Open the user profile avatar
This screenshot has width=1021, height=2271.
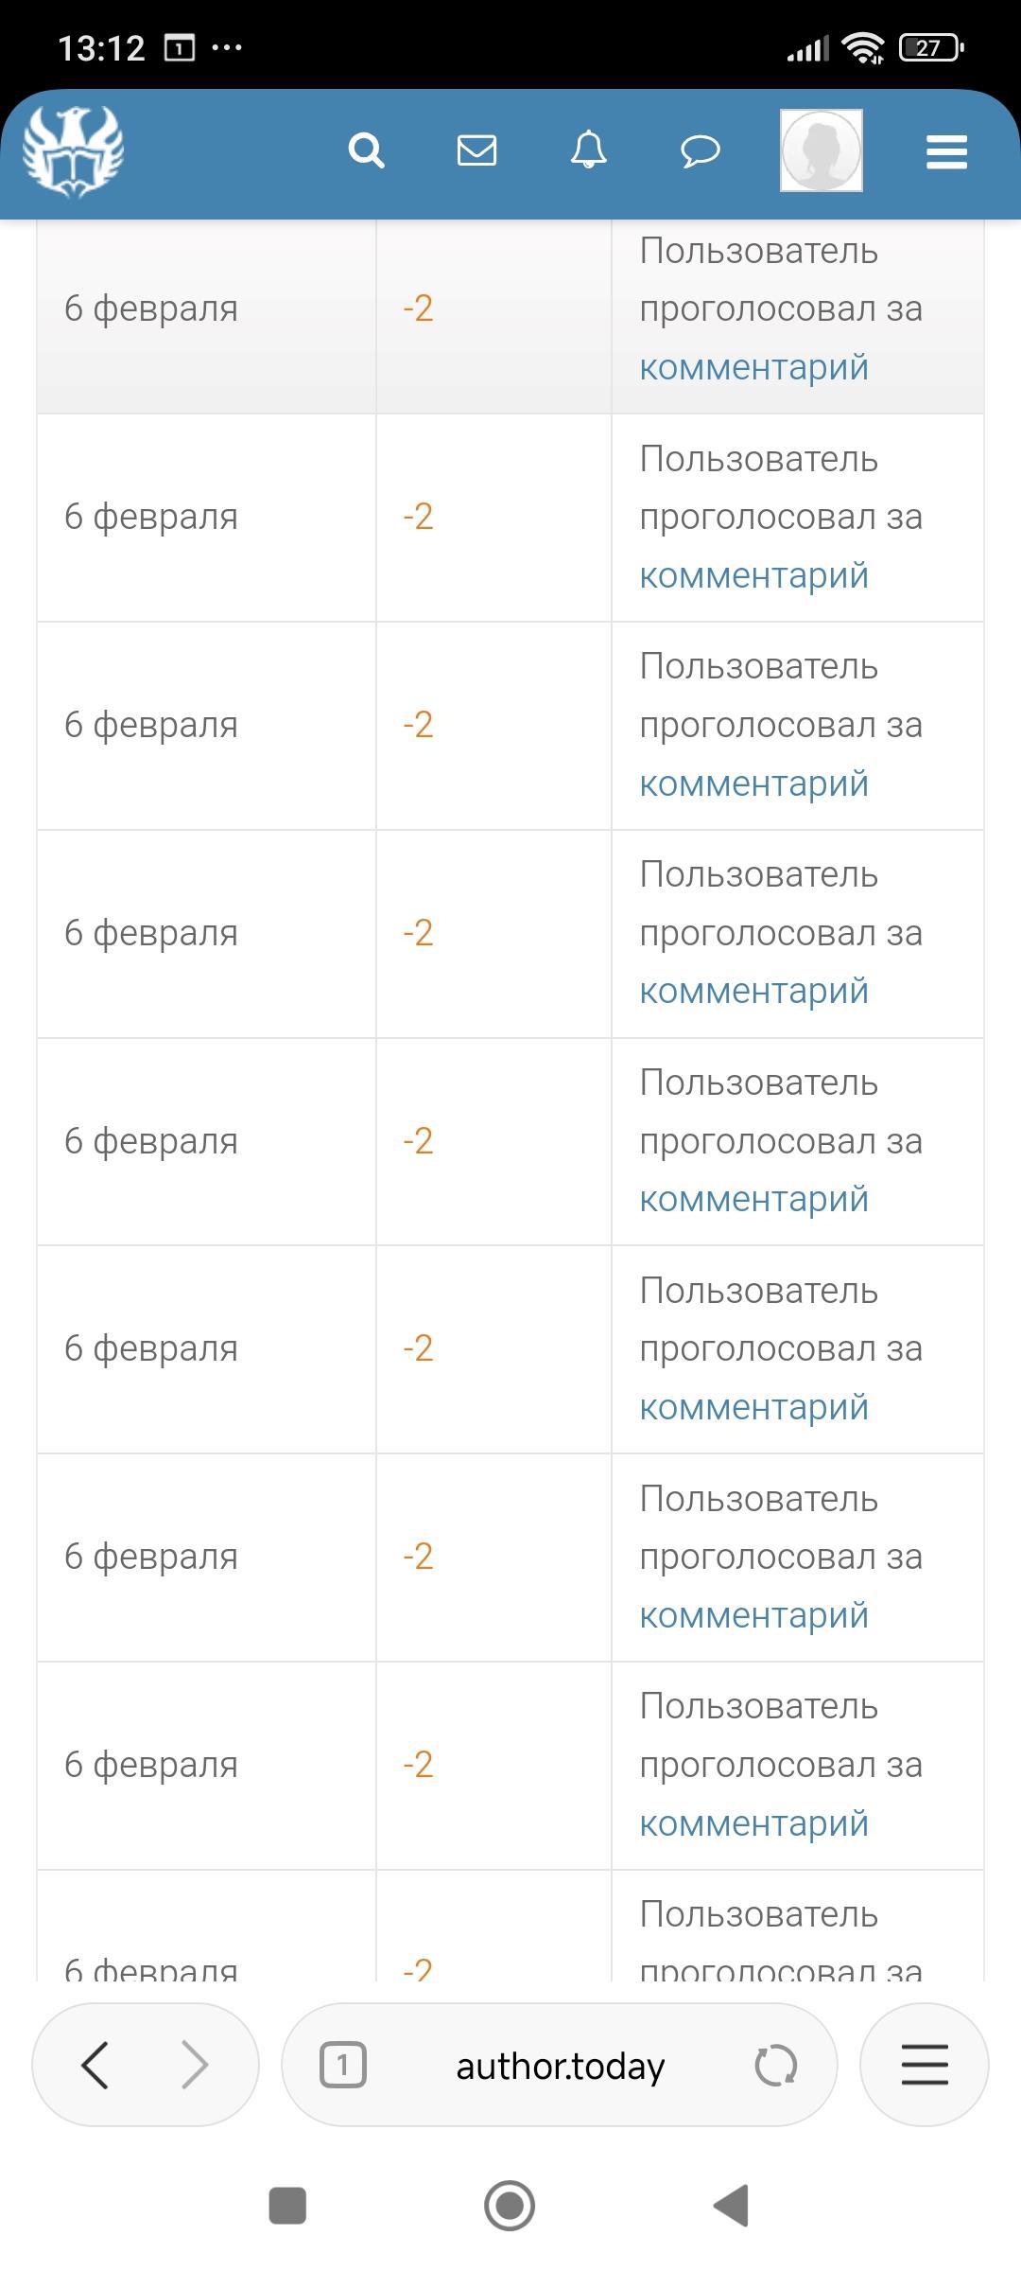click(821, 150)
